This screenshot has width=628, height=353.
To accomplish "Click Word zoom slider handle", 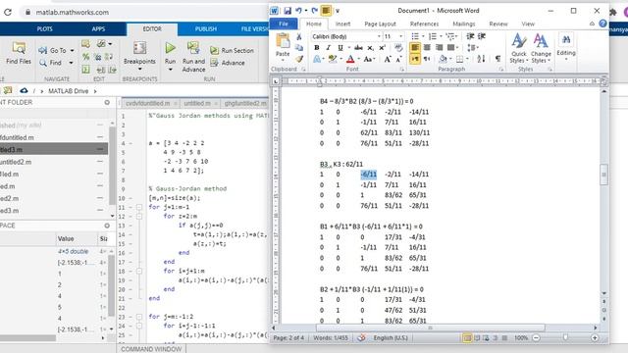I will (x=565, y=337).
